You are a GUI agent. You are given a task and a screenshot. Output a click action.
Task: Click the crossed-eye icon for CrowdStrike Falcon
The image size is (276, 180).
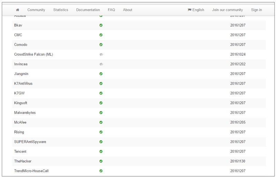(x=101, y=54)
